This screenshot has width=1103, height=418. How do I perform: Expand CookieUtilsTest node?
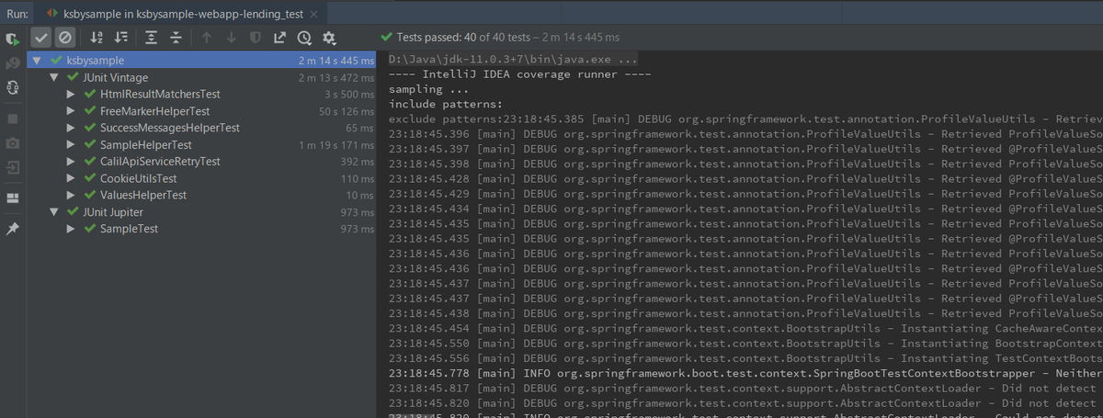71,178
